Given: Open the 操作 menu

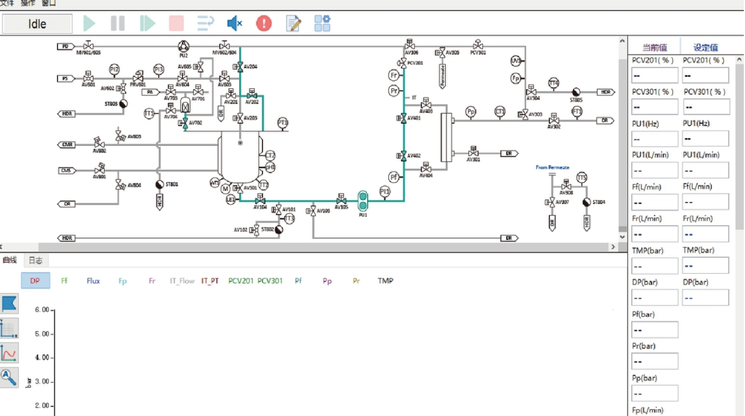Looking at the screenshot, I should (x=28, y=3).
